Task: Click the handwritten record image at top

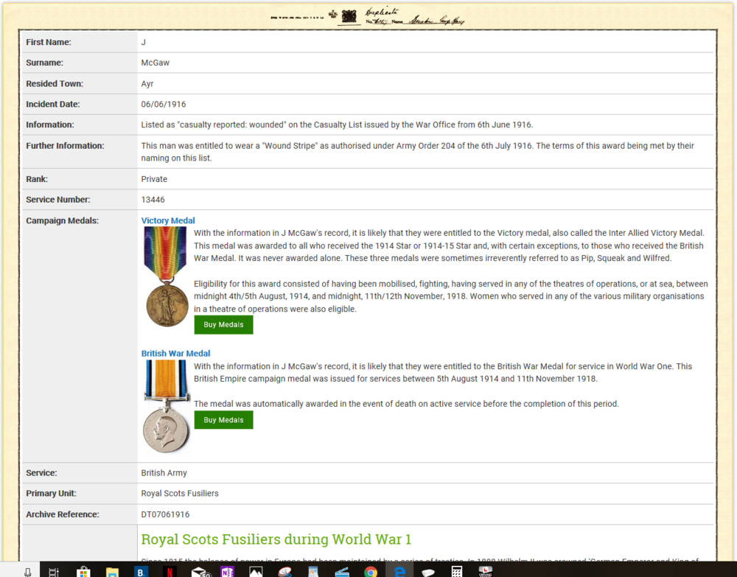Action: pos(368,17)
